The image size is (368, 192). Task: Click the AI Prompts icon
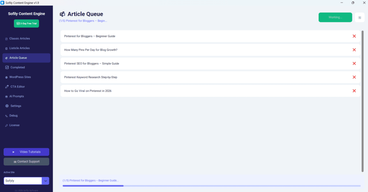point(6,97)
